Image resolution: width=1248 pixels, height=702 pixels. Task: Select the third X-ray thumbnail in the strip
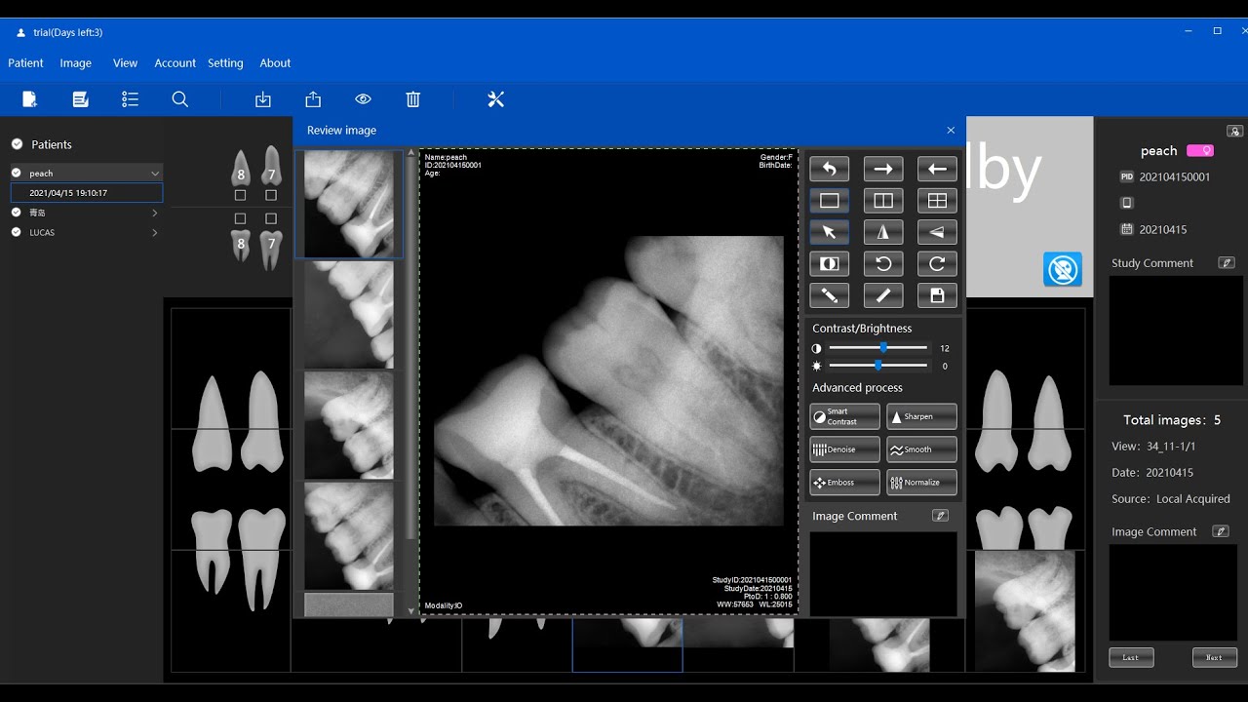click(x=349, y=425)
